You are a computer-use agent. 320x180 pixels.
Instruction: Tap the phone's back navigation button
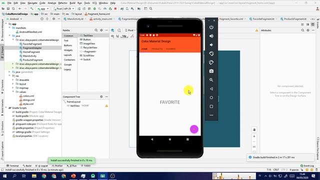[152, 139]
